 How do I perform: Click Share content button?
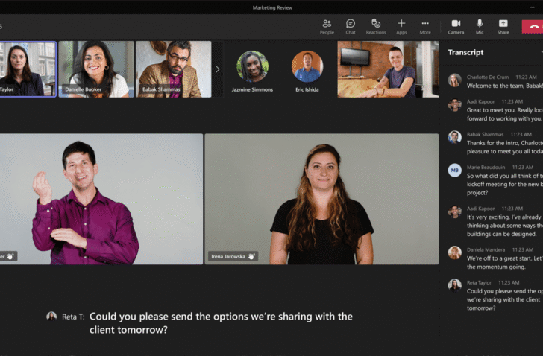click(503, 27)
